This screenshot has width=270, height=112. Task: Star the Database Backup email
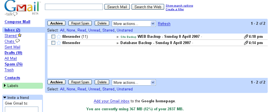pyautogui.click(x=59, y=43)
